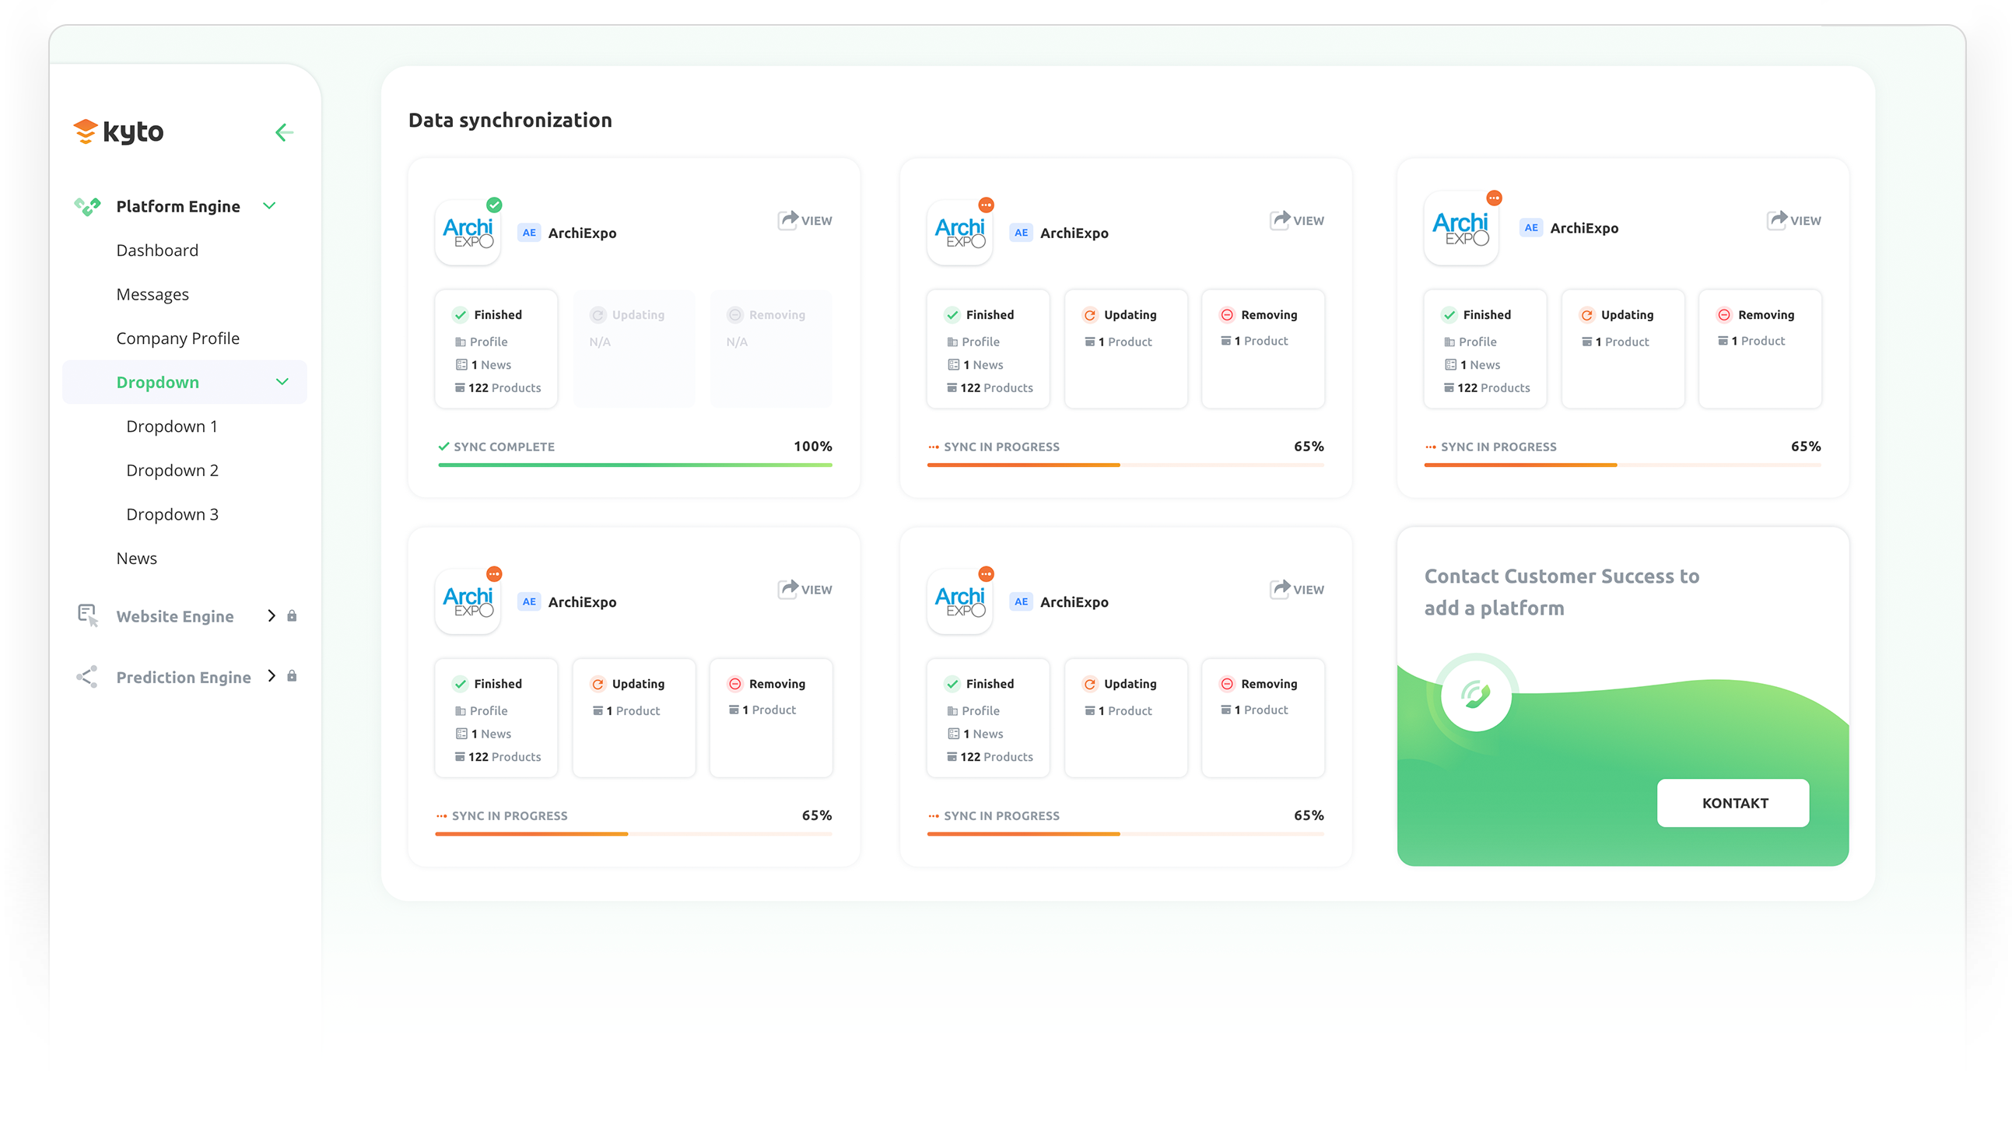The image size is (2012, 1132).
Task: Click the green phone icon in the contact card
Action: click(x=1475, y=694)
